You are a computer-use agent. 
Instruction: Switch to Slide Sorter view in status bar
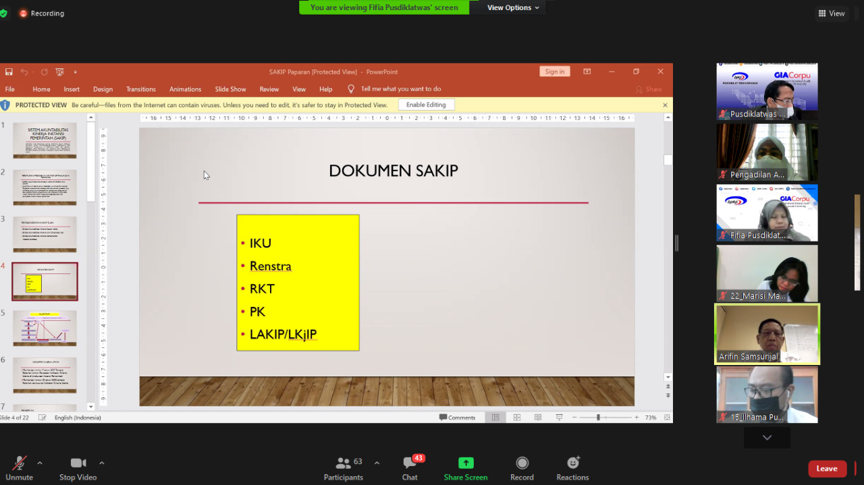516,417
